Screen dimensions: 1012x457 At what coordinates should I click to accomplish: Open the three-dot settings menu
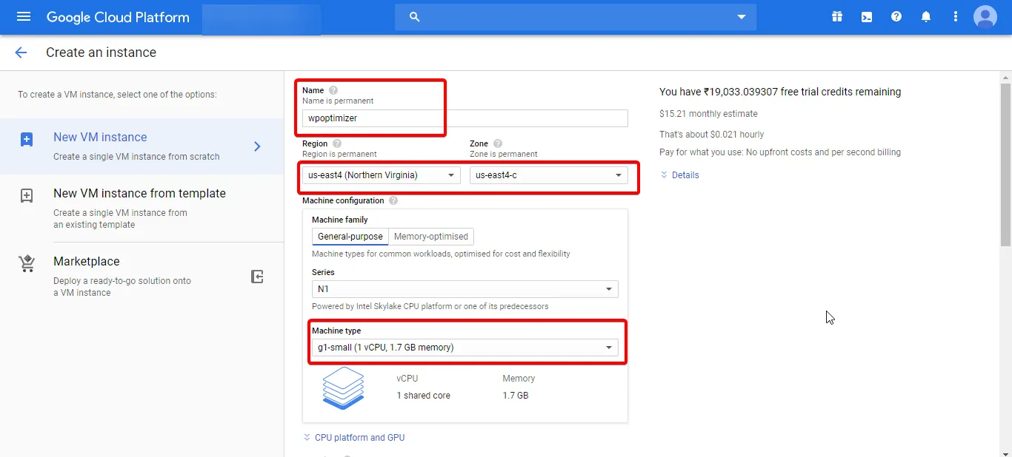(956, 17)
